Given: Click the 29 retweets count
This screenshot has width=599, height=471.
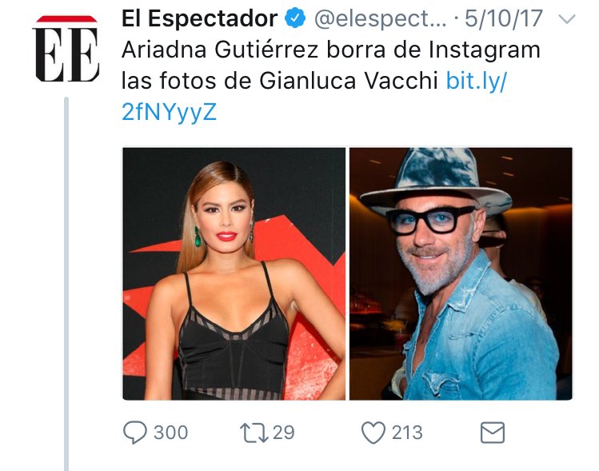Looking at the screenshot, I should pos(283,433).
